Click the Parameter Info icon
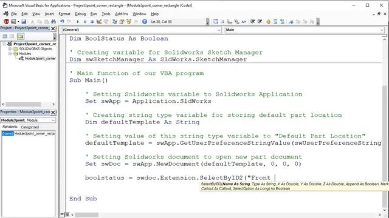Screen dimensions: 389x218 tap(236, 22)
